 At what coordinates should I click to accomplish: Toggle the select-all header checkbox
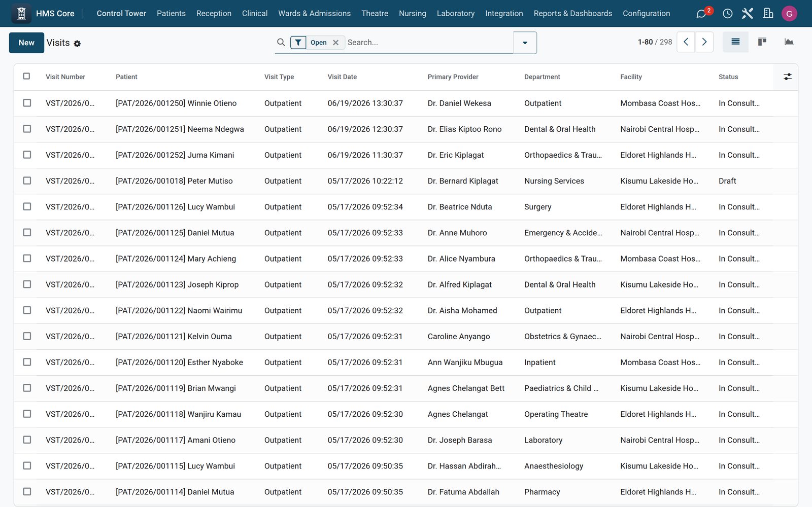[27, 76]
